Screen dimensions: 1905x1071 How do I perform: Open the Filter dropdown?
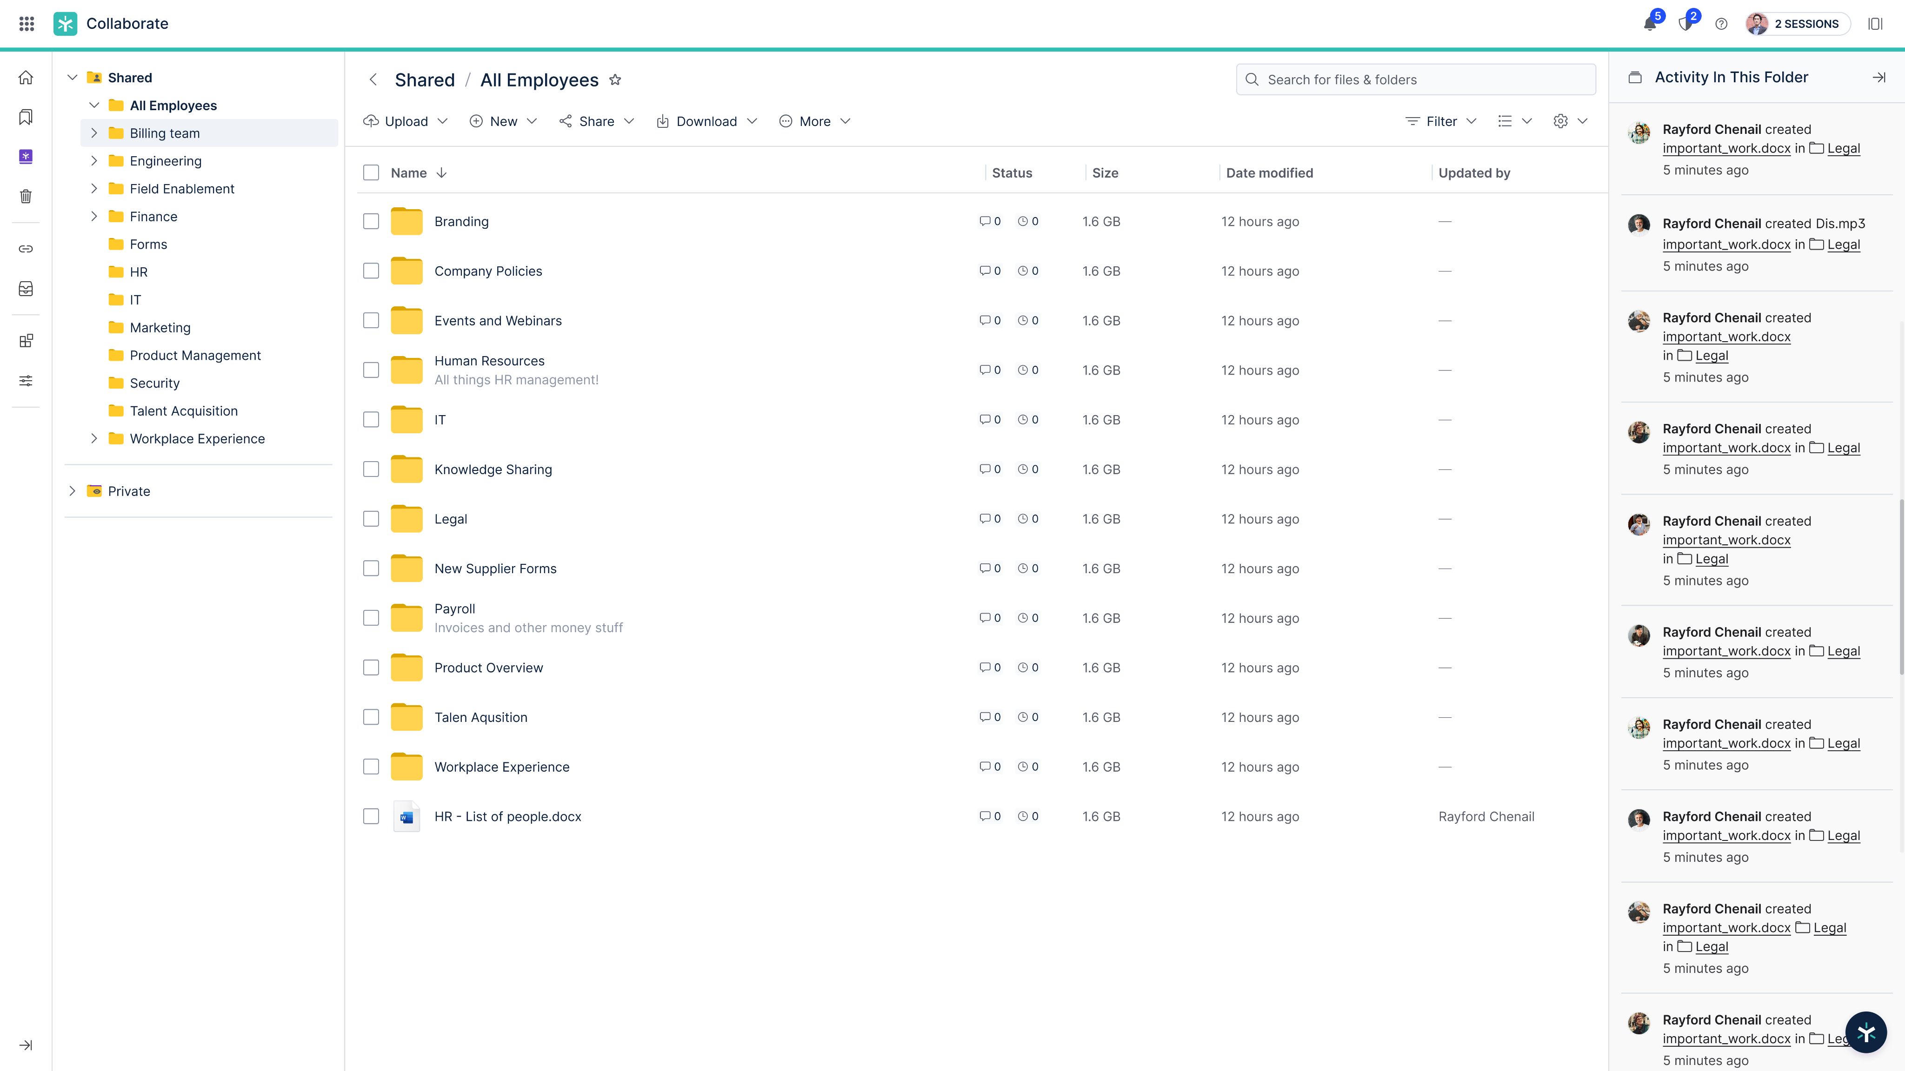pyautogui.click(x=1440, y=121)
